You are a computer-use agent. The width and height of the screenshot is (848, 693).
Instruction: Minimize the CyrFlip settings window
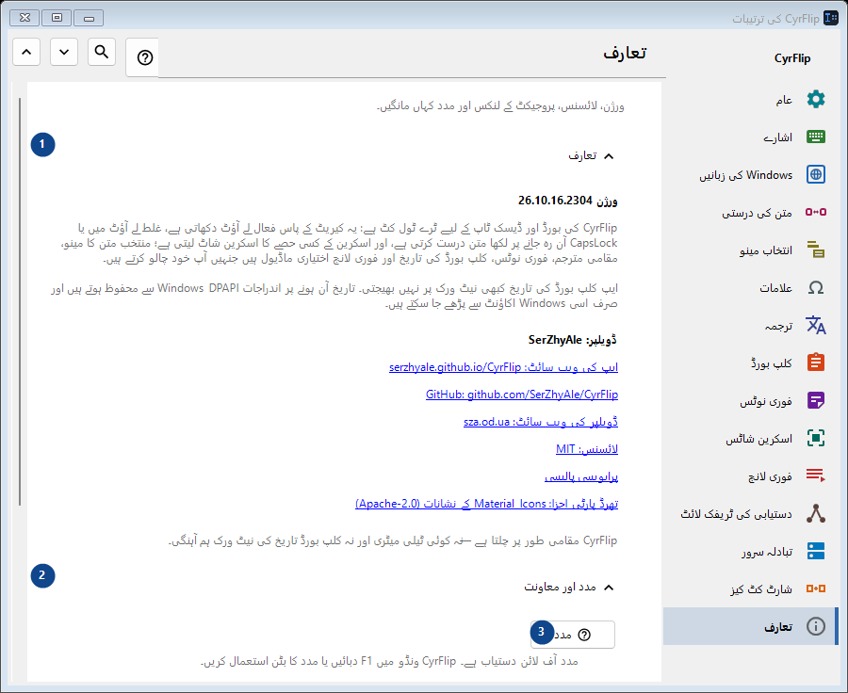click(89, 18)
